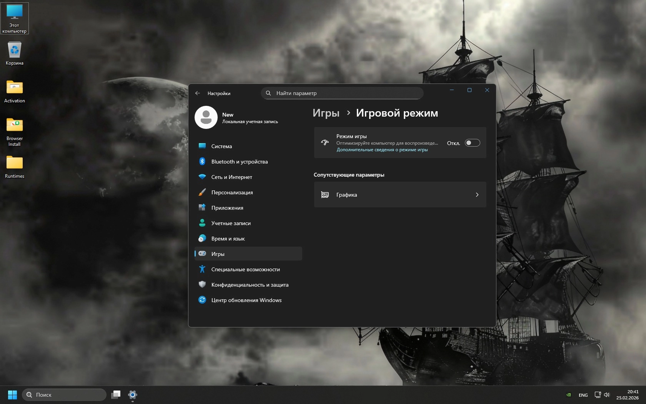Open the Время и язык clock icon
The image size is (646, 404).
[x=202, y=239]
